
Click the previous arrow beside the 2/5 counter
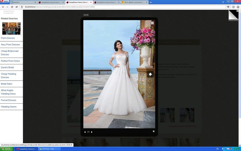click(x=85, y=132)
